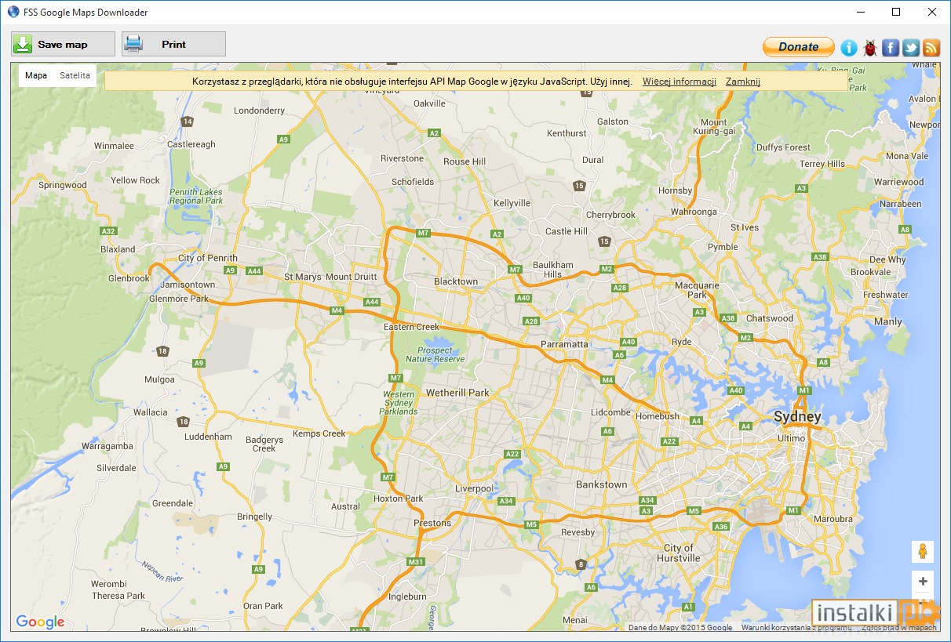Image resolution: width=951 pixels, height=642 pixels.
Task: Click the Kellyville label on map
Action: pyautogui.click(x=512, y=203)
